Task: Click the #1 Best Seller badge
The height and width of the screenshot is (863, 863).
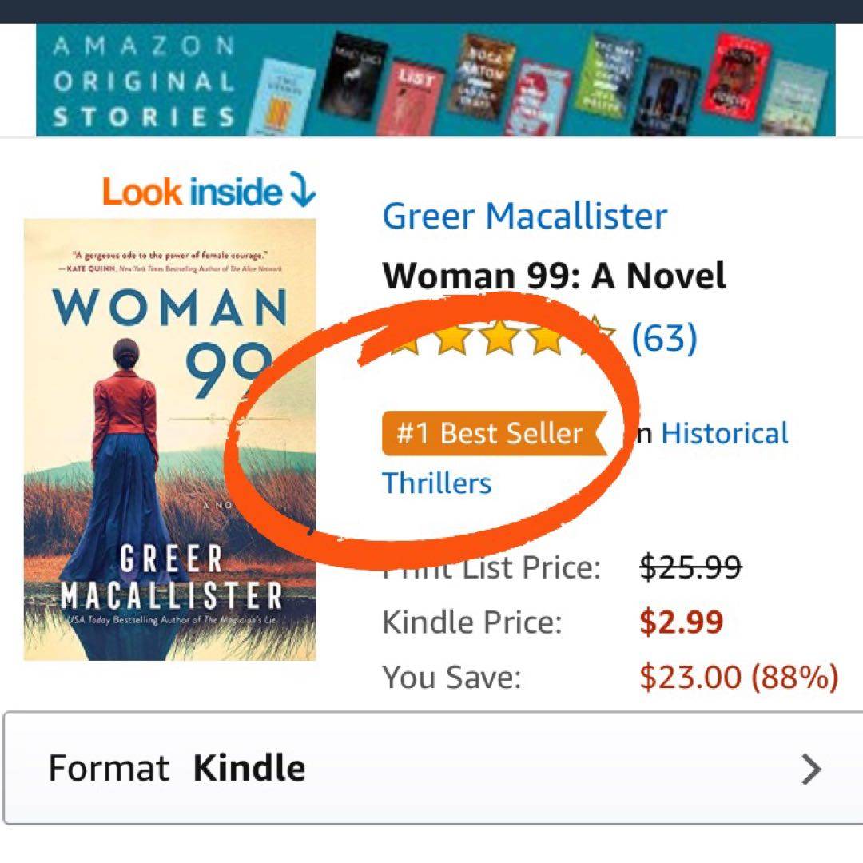Action: click(492, 434)
